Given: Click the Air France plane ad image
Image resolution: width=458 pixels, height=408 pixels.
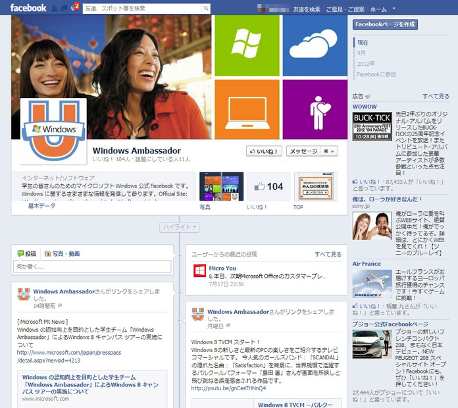Looking at the screenshot, I should pos(372,284).
